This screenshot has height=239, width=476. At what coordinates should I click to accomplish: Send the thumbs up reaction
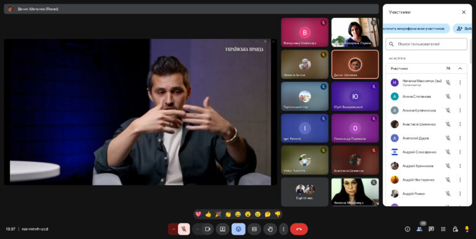tap(208, 214)
